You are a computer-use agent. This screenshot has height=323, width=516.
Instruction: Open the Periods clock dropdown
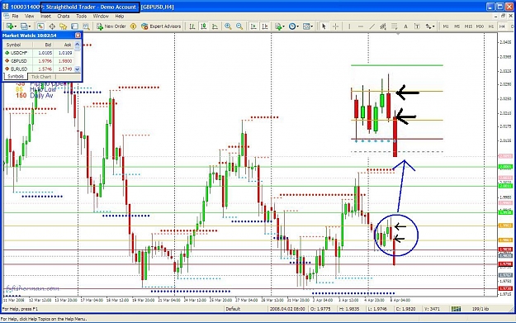pyautogui.click(x=294, y=26)
